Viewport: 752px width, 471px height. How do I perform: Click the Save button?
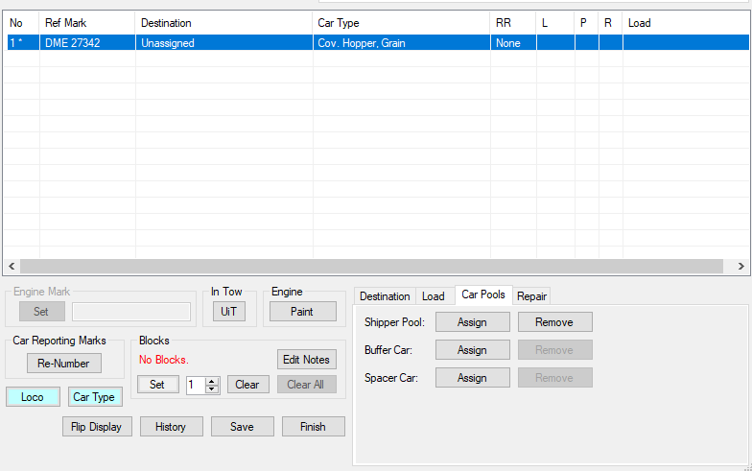(x=242, y=427)
